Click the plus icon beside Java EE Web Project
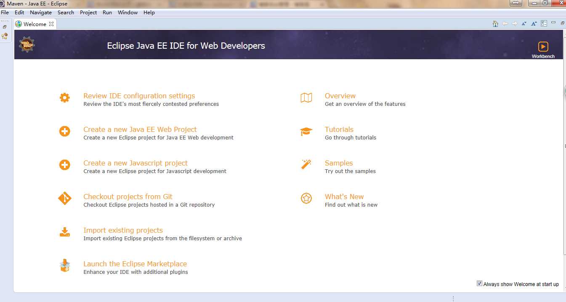Viewport: 566px width, 302px height. (64, 131)
